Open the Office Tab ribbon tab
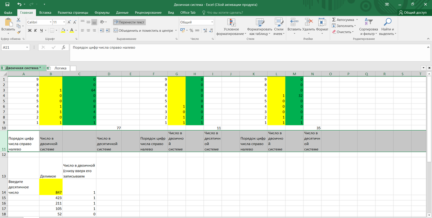Screen dimensions: 432x218 [188, 12]
